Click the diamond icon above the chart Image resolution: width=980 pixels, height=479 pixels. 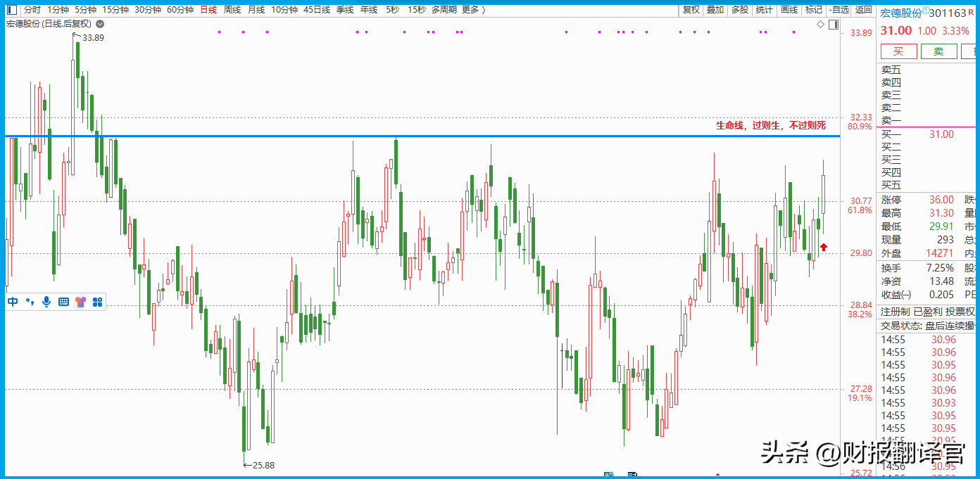point(820,25)
